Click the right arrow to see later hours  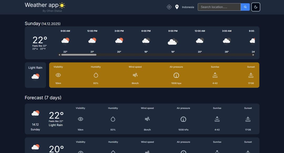[x=253, y=55]
